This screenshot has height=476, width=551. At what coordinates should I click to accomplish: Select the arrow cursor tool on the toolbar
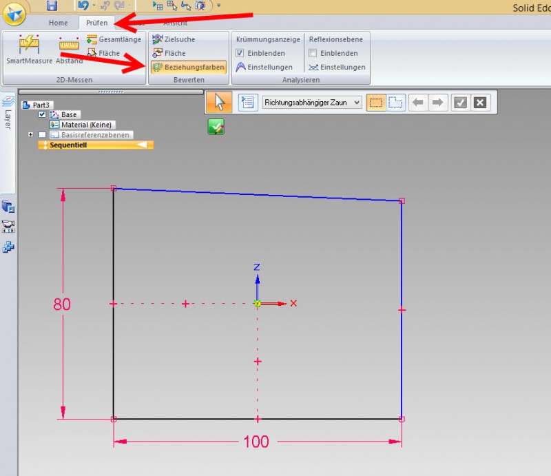(218, 102)
